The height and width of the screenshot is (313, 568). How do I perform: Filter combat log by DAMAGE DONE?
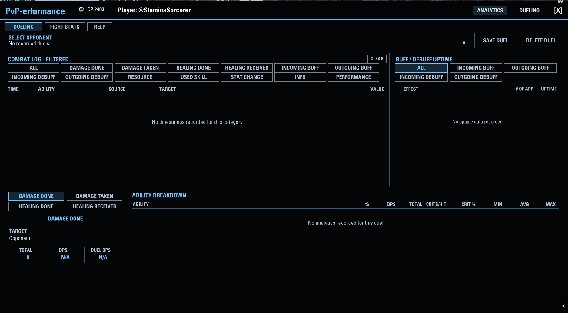[87, 68]
